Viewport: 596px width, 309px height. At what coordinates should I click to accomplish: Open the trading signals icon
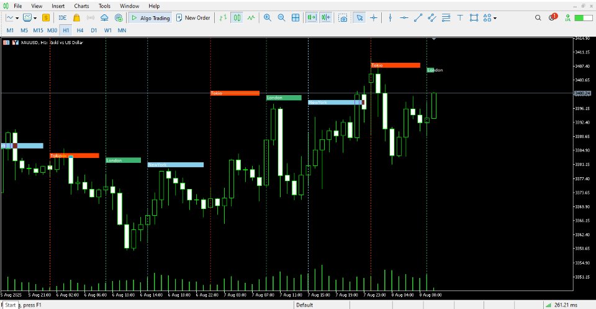pos(91,17)
